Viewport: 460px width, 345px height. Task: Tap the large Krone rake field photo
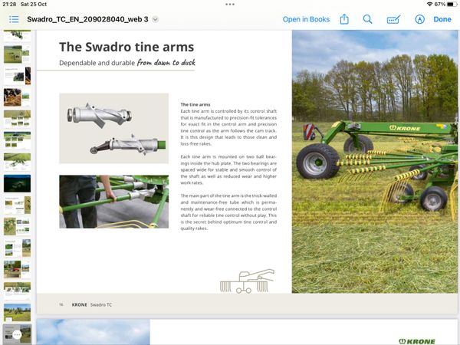click(x=375, y=161)
